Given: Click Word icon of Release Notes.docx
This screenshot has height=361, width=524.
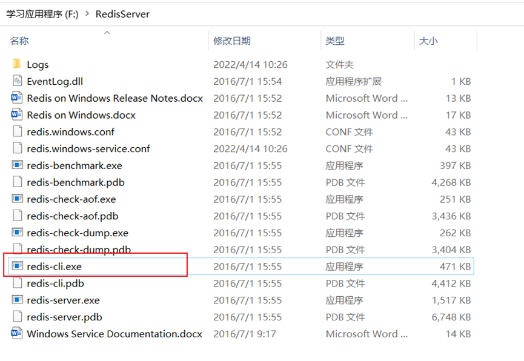Looking at the screenshot, I should (17, 98).
